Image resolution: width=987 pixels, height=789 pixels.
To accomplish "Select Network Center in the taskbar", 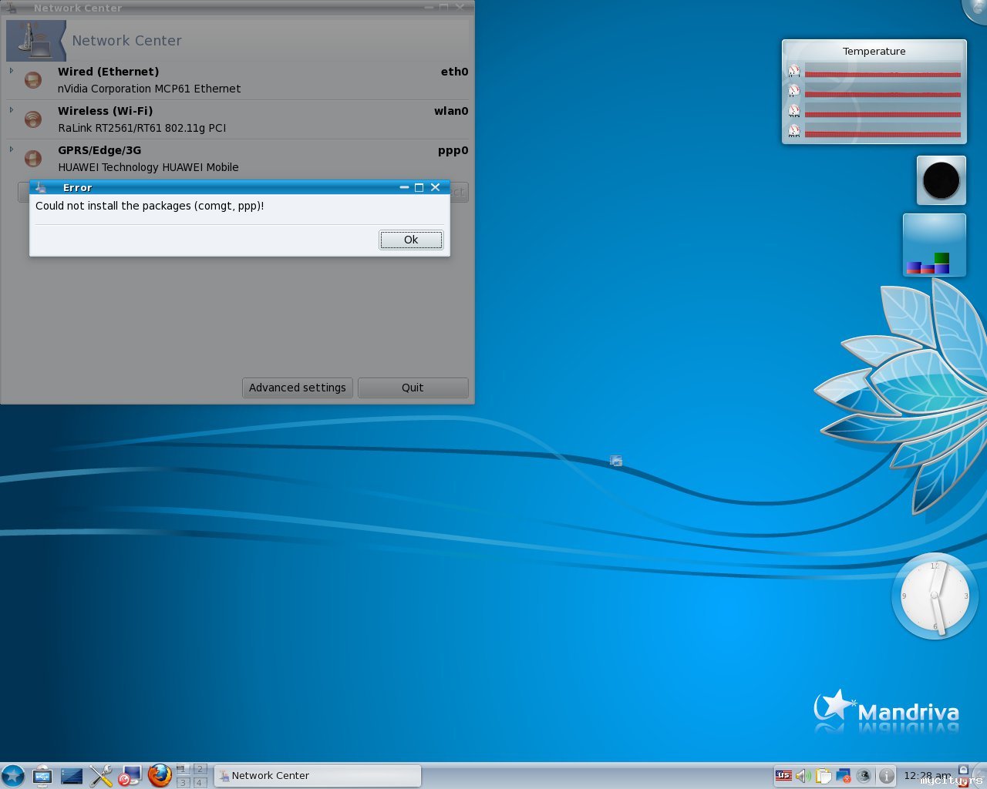I will click(318, 776).
